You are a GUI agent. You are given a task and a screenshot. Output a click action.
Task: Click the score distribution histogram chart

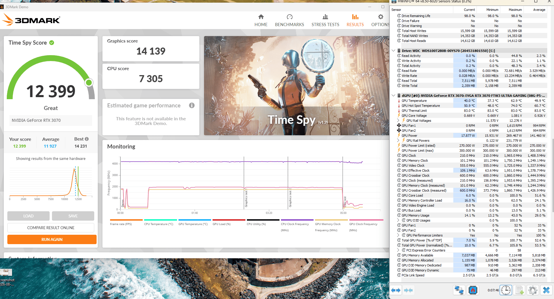[51, 182]
